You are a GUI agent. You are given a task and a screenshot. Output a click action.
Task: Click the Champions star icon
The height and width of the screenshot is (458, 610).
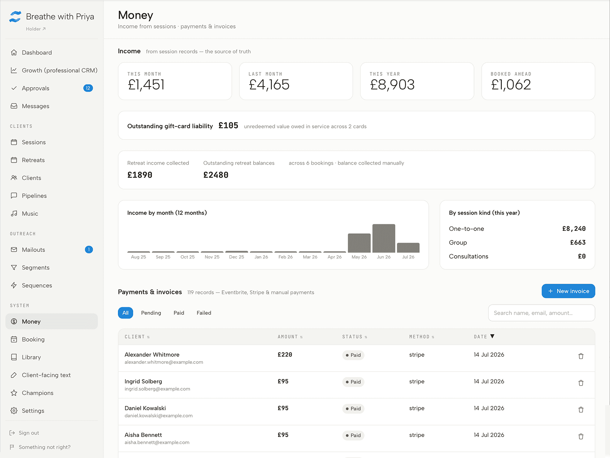[14, 393]
